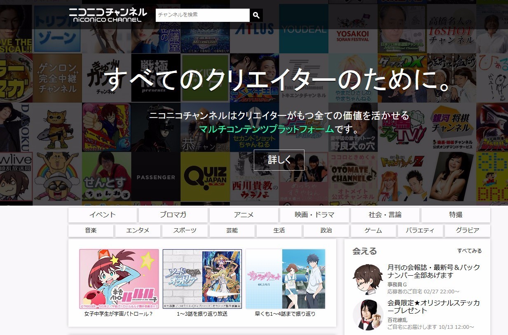Open the サクラダリセット anime thumbnail
508x335 pixels.
(285, 279)
